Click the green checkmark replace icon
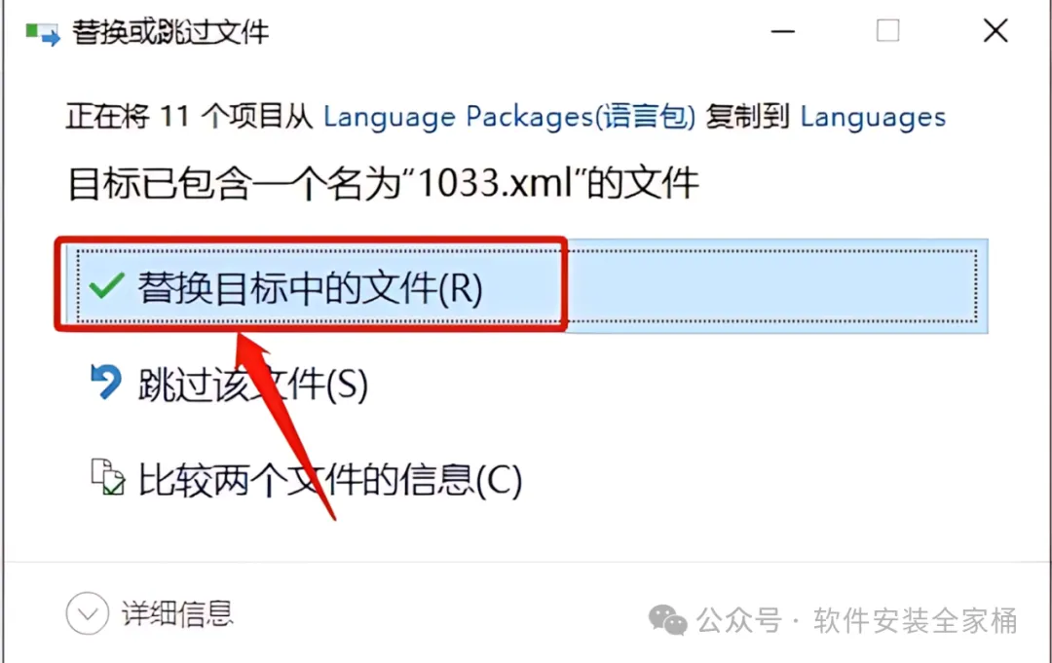This screenshot has height=663, width=1052. 107,286
